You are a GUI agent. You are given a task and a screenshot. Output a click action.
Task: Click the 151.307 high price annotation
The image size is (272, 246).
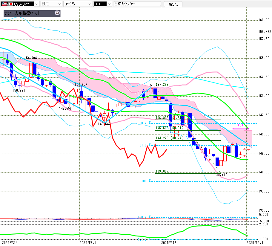[x=81, y=85]
